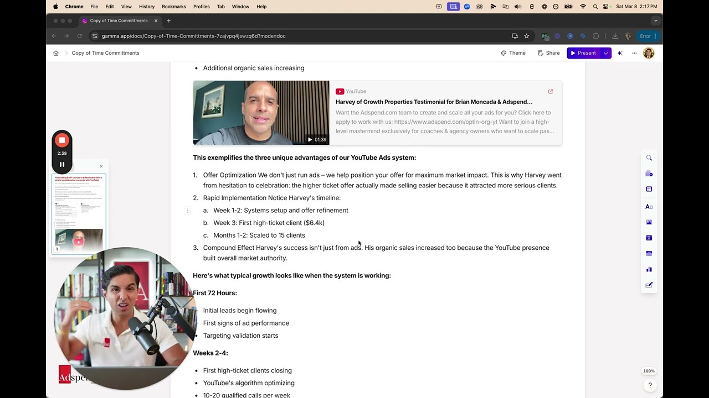Image resolution: width=709 pixels, height=398 pixels.
Task: Open the forms and buttons edit icon
Action: (x=649, y=285)
